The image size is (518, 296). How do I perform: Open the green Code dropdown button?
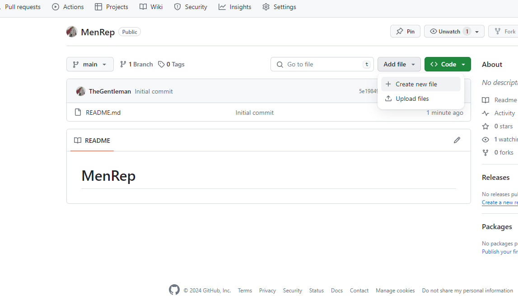pyautogui.click(x=448, y=64)
